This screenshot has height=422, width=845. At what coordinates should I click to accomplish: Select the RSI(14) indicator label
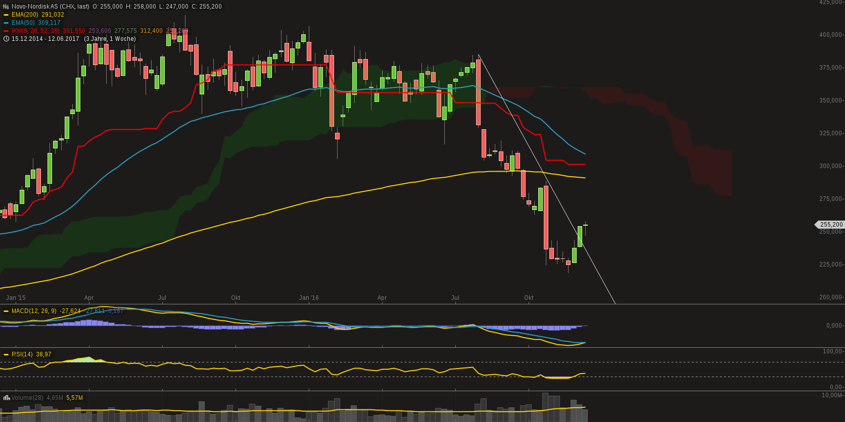pos(22,354)
